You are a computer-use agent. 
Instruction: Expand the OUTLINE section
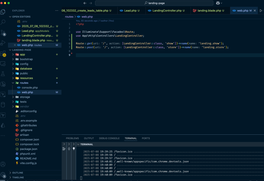[18, 173]
